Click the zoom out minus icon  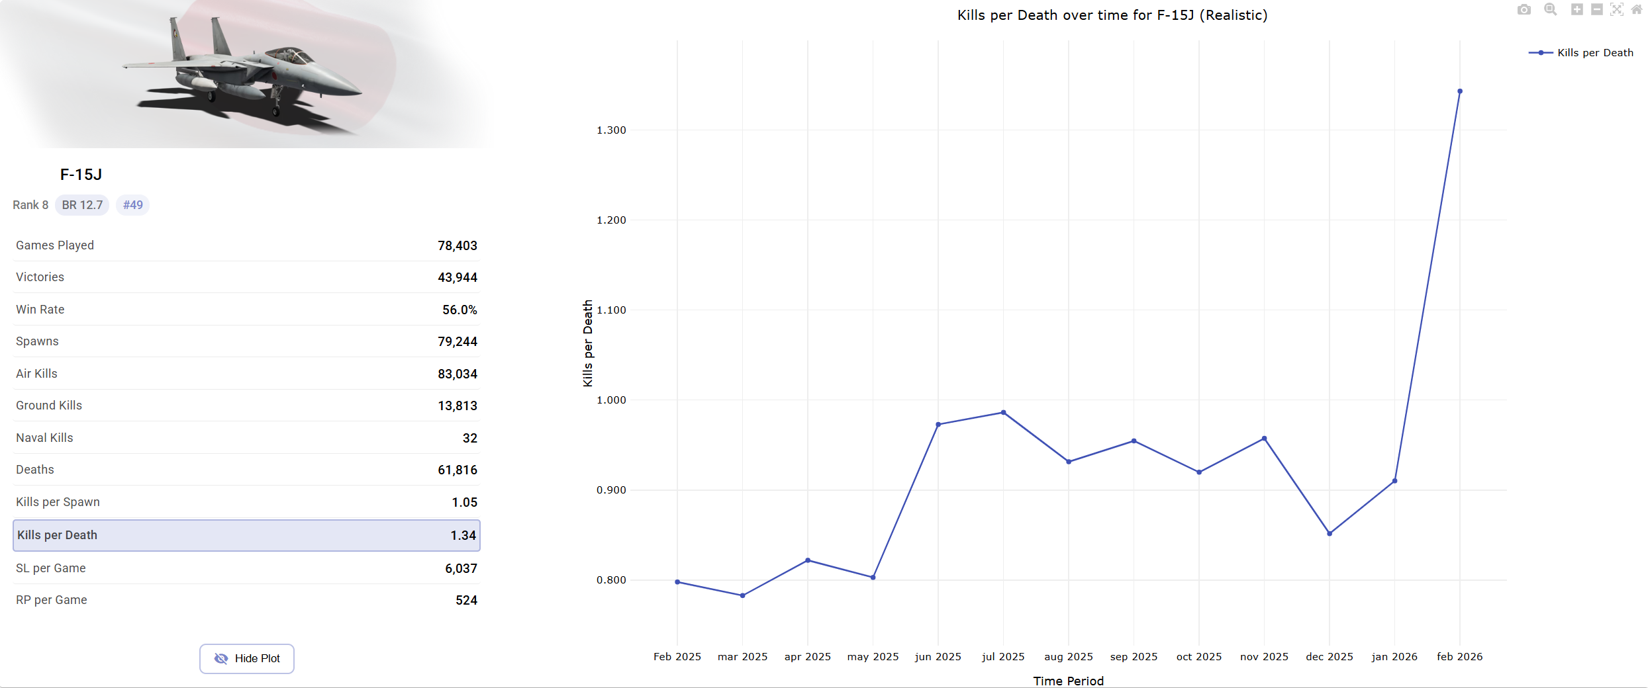pyautogui.click(x=1597, y=9)
